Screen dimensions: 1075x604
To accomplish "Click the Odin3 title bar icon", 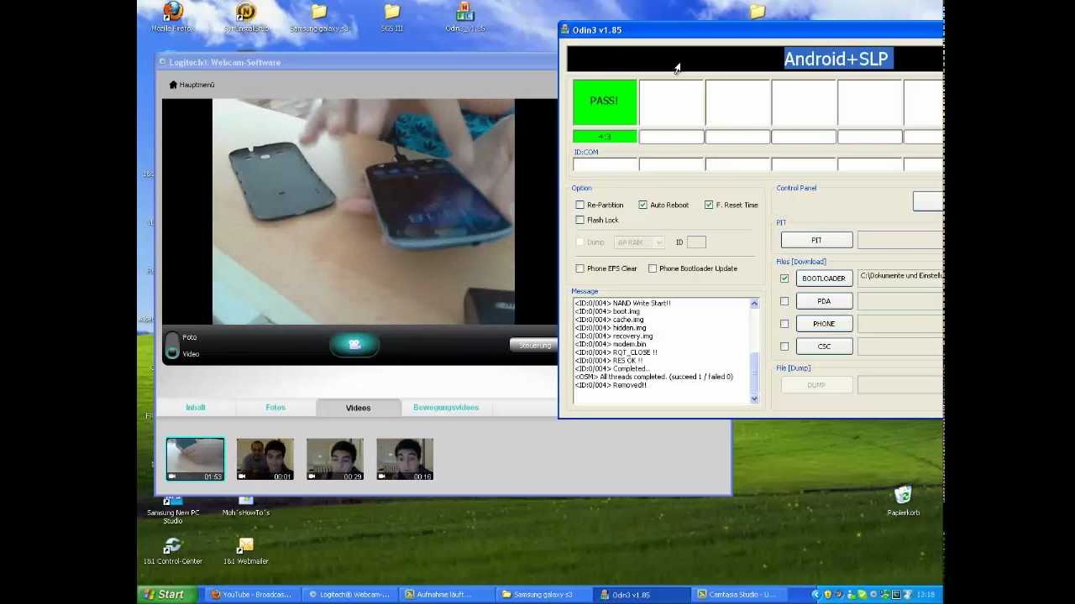I will click(x=565, y=30).
